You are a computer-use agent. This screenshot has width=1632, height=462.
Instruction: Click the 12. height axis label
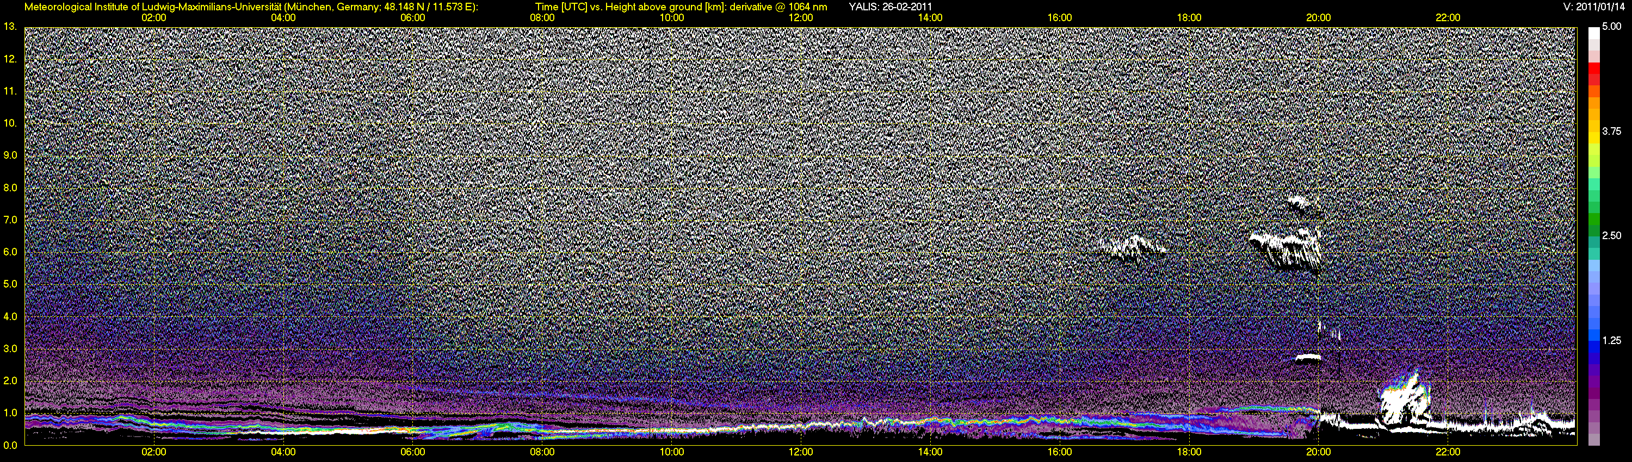coord(10,59)
